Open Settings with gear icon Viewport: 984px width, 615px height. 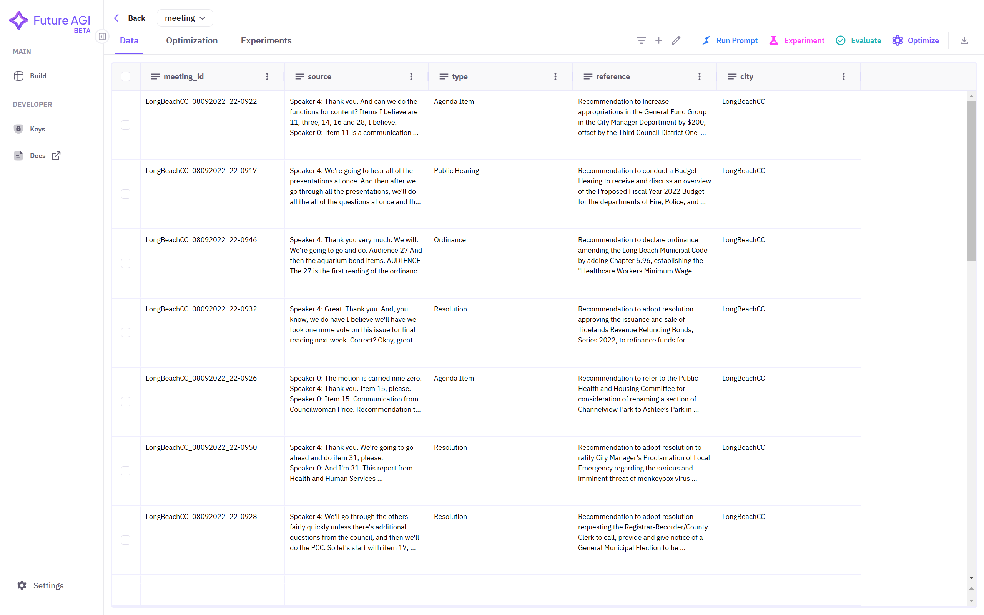(41, 585)
